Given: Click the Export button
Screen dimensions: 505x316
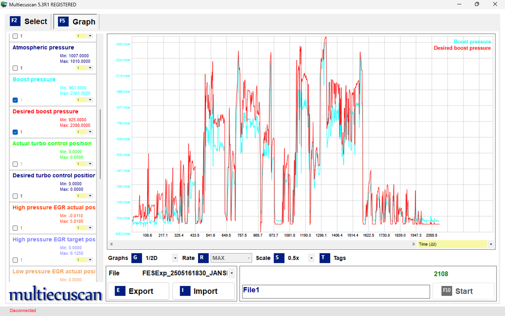Looking at the screenshot, I should tap(138, 291).
